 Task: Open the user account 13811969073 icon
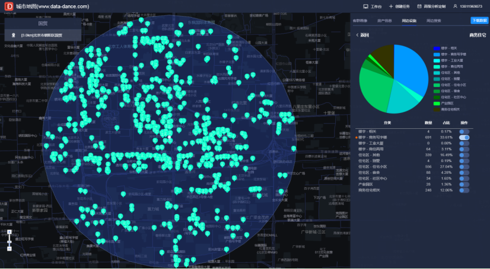pos(456,7)
